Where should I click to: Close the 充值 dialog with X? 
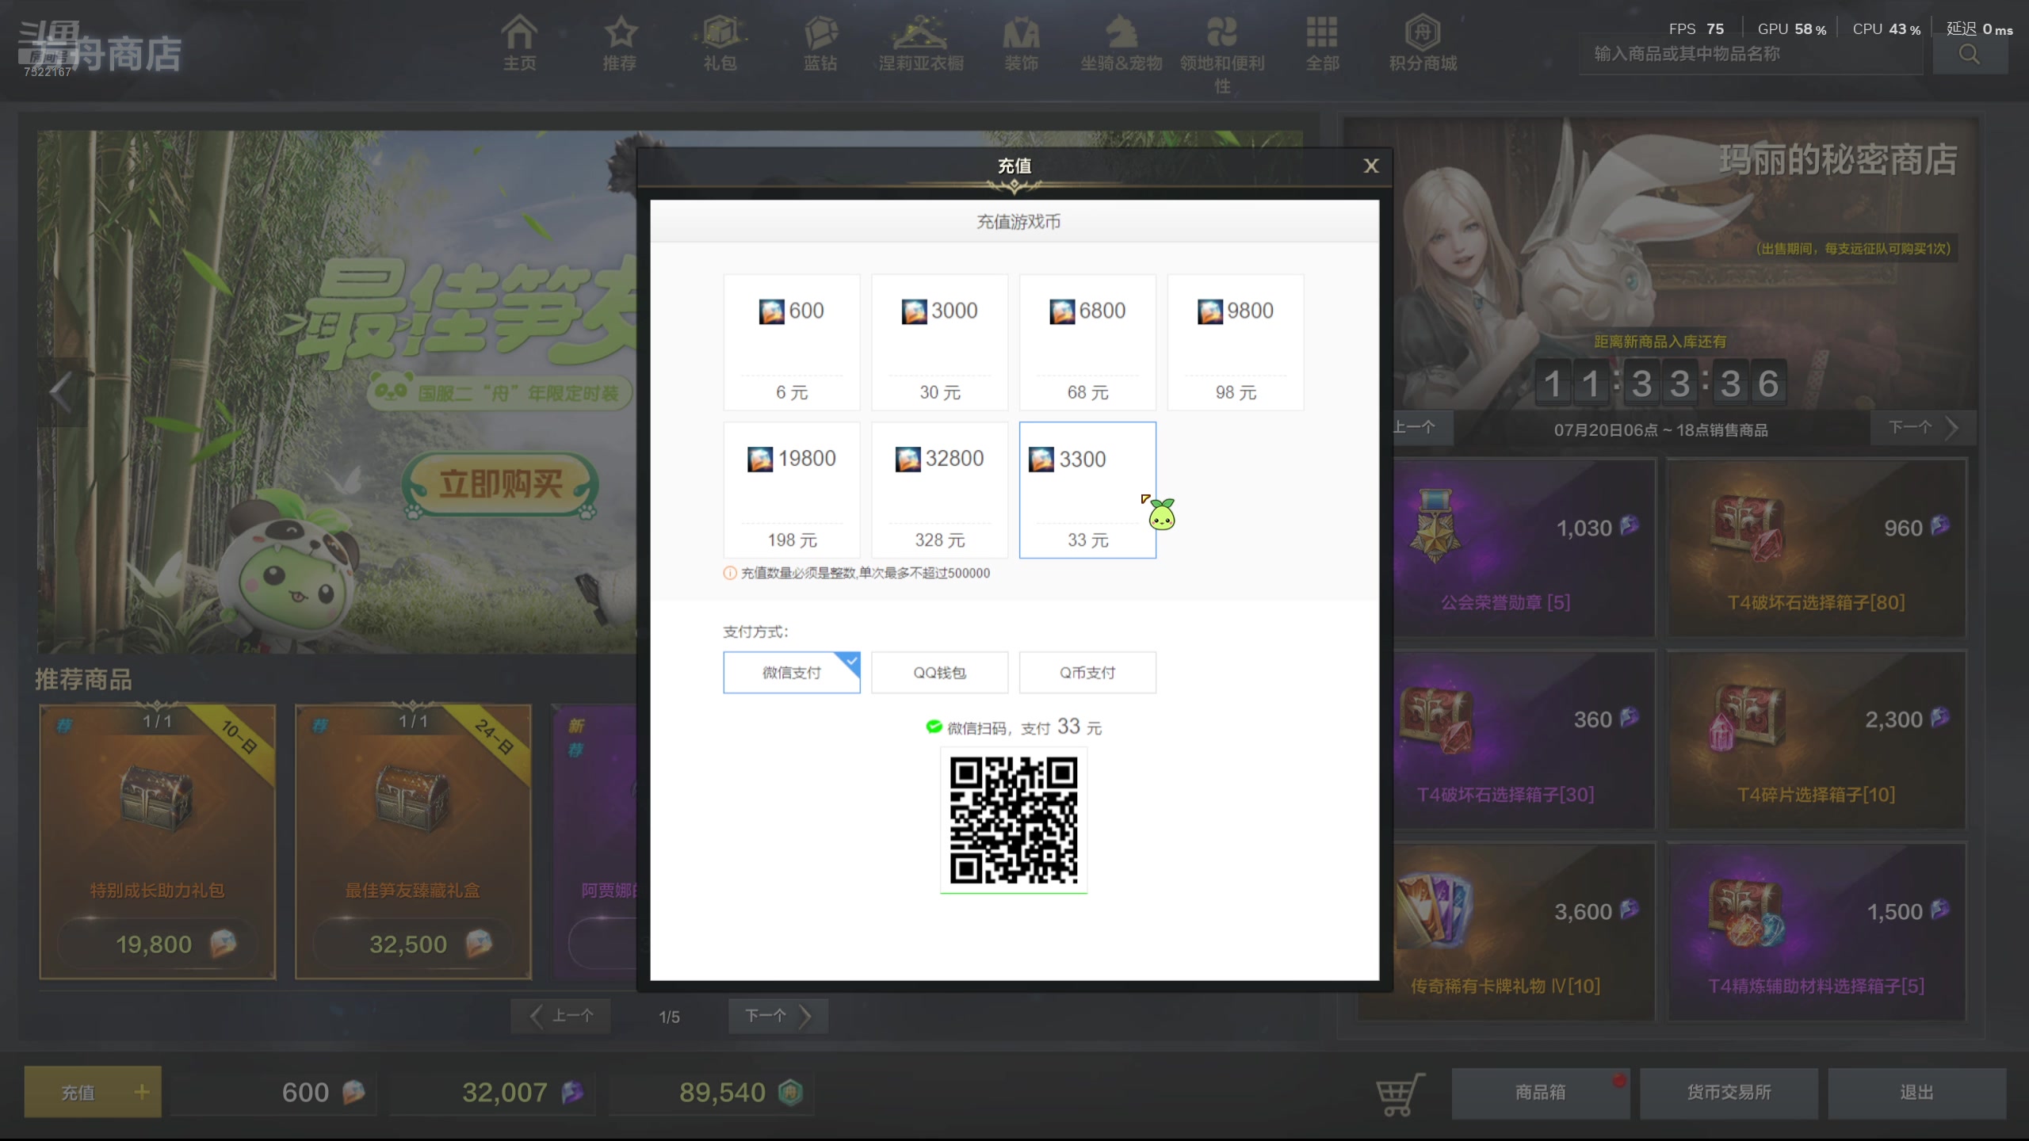(1371, 166)
